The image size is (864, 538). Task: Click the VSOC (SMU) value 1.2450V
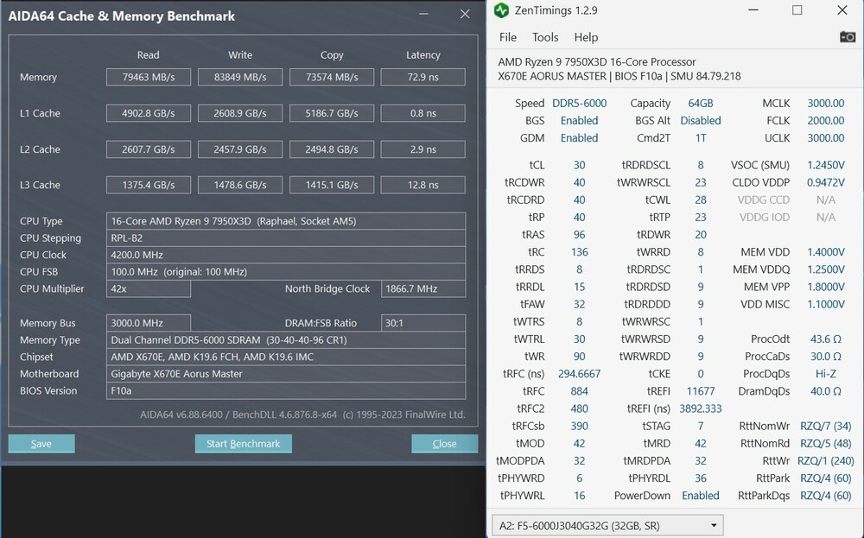pos(825,165)
